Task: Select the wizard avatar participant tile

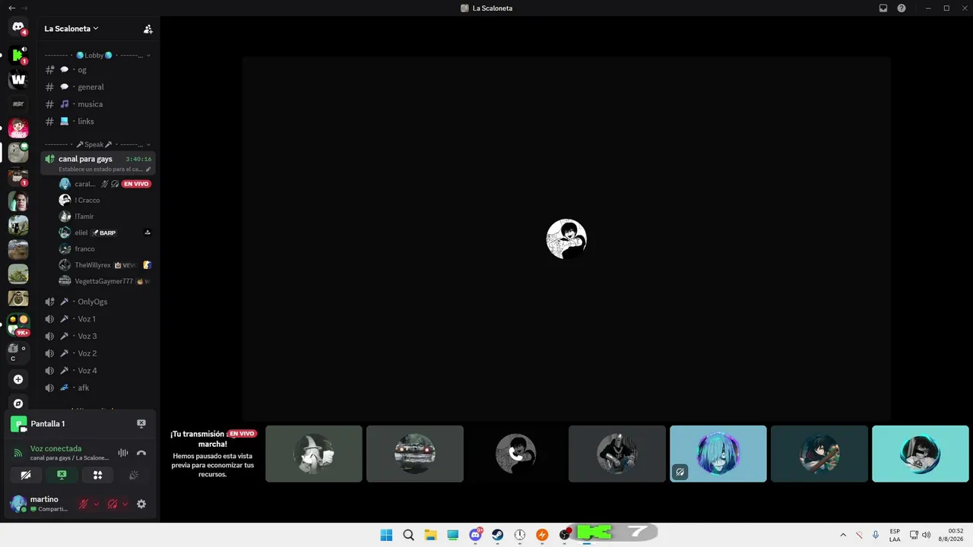Action: tap(314, 454)
